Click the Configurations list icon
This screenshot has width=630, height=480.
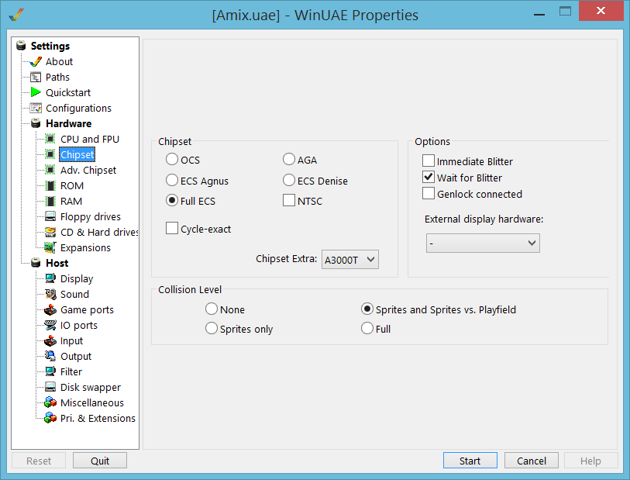(36, 108)
